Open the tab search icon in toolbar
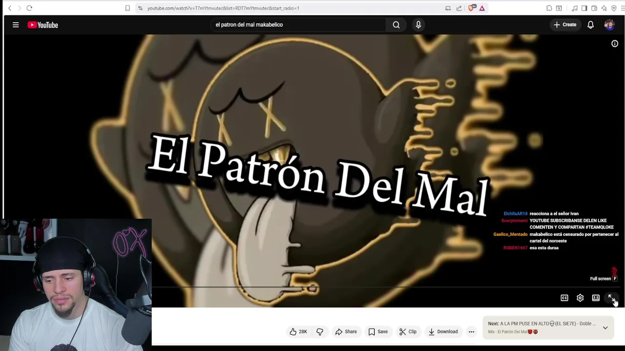The width and height of the screenshot is (625, 351). pos(559,8)
